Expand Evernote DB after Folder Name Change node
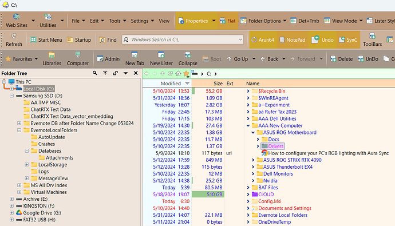This screenshot has width=395, height=226. [19, 124]
